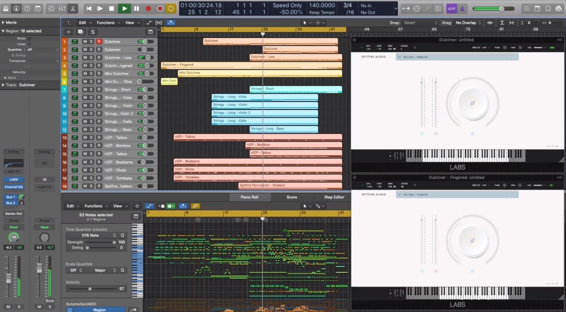This screenshot has height=312, width=566.
Task: Record-enable the first Dulcimer track
Action: pyautogui.click(x=99, y=41)
